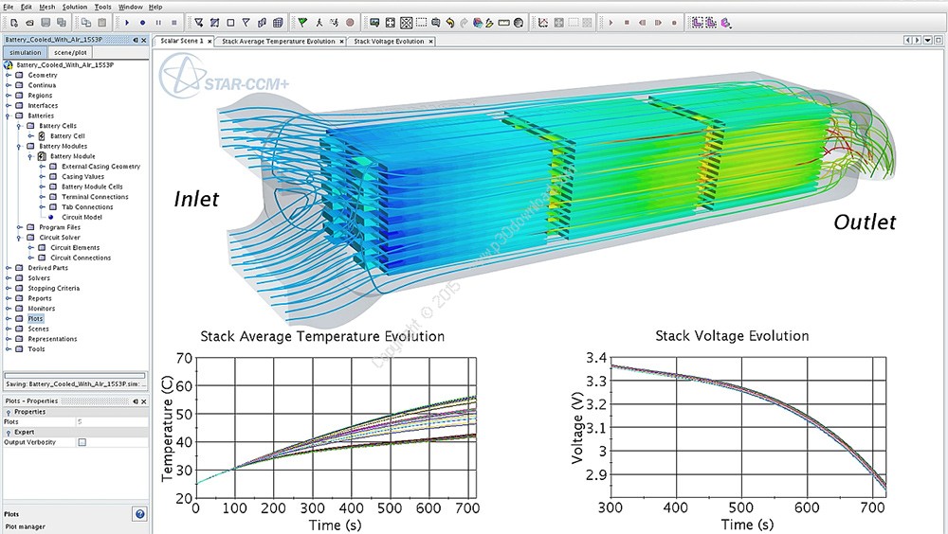948x534 pixels.
Task: Collapse the Batteries tree node
Action: coord(9,116)
